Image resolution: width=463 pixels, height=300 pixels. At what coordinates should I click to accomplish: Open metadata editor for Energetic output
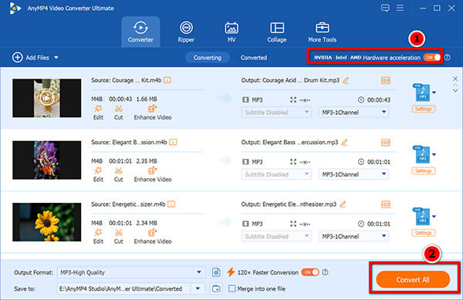pos(386,204)
